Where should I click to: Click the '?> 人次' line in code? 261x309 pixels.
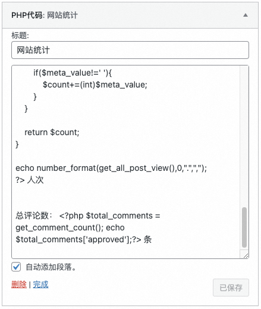click(x=30, y=180)
